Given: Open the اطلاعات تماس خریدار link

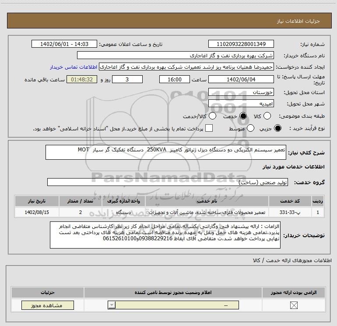Looking at the screenshot, I should pyautogui.click(x=74, y=67).
